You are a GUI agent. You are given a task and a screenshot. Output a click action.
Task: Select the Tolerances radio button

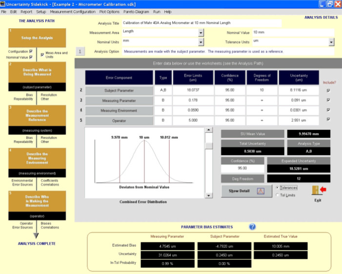278,188
